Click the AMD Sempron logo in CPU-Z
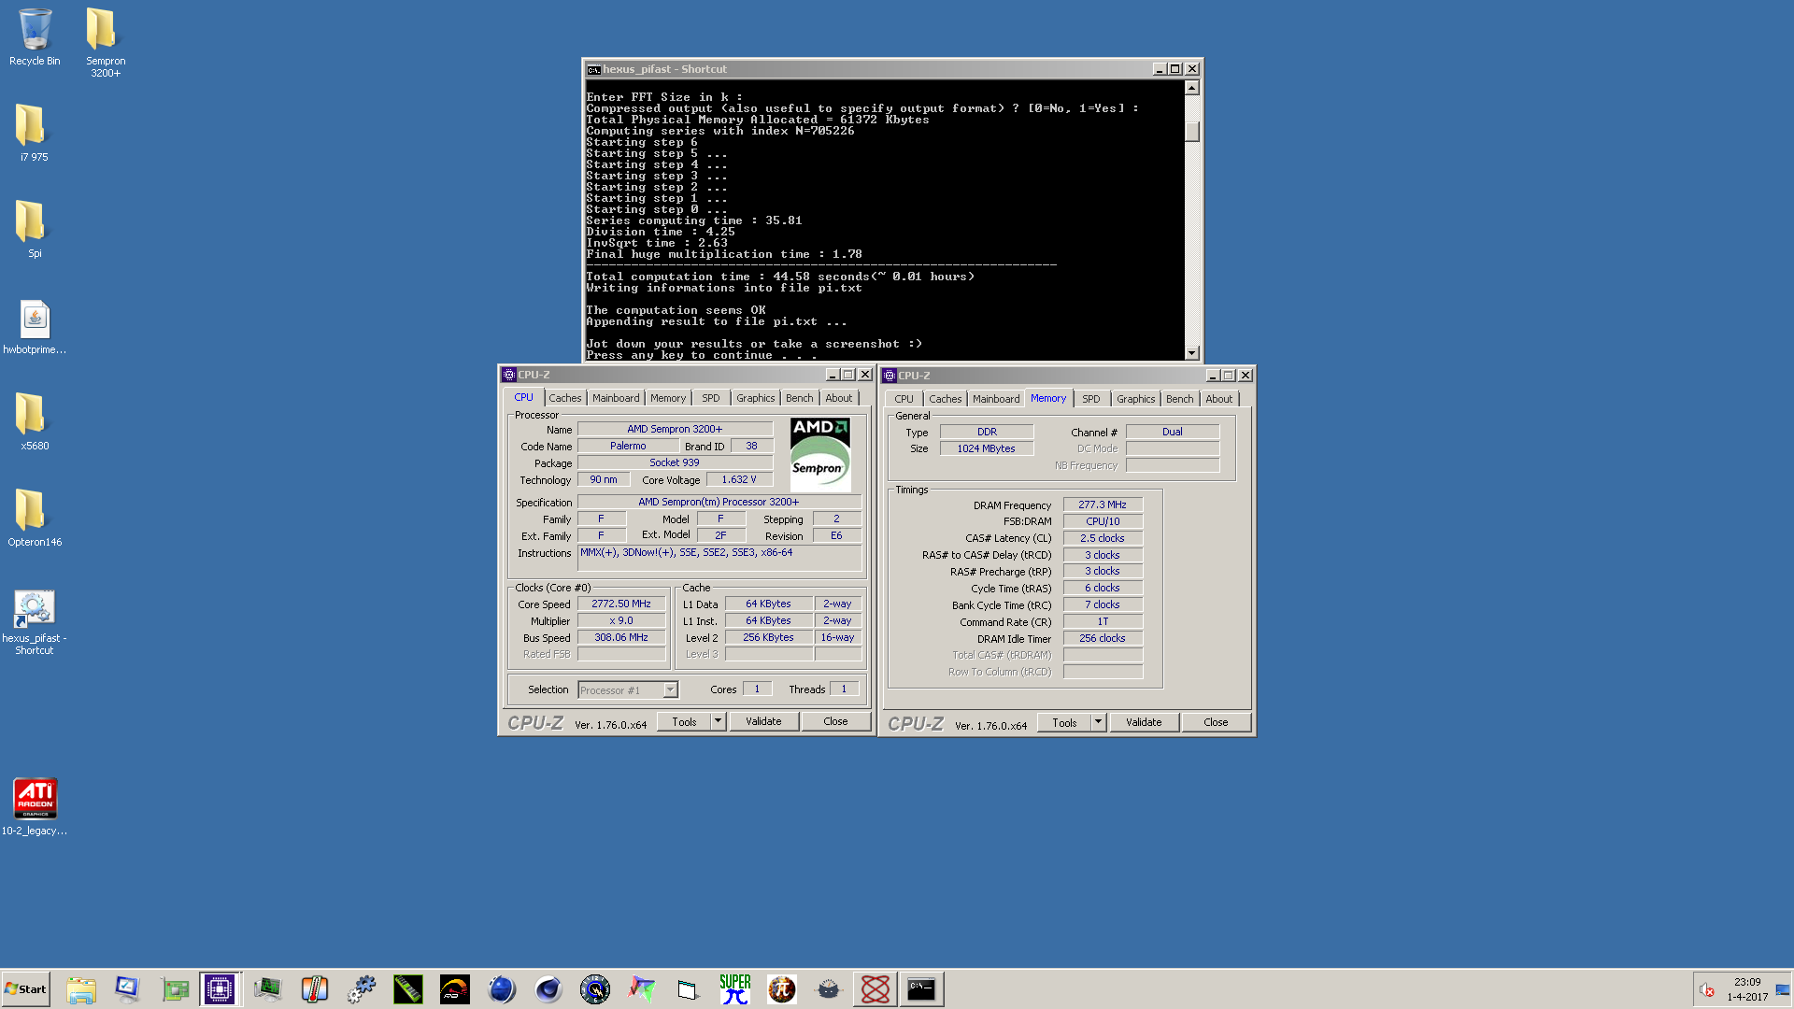This screenshot has width=1794, height=1009. click(x=820, y=455)
